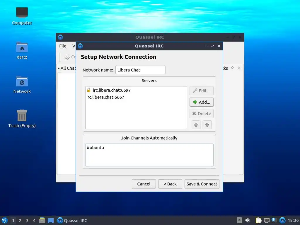The width and height of the screenshot is (300, 225).
Task: Open the network monitor tray icon
Action: 267,220
